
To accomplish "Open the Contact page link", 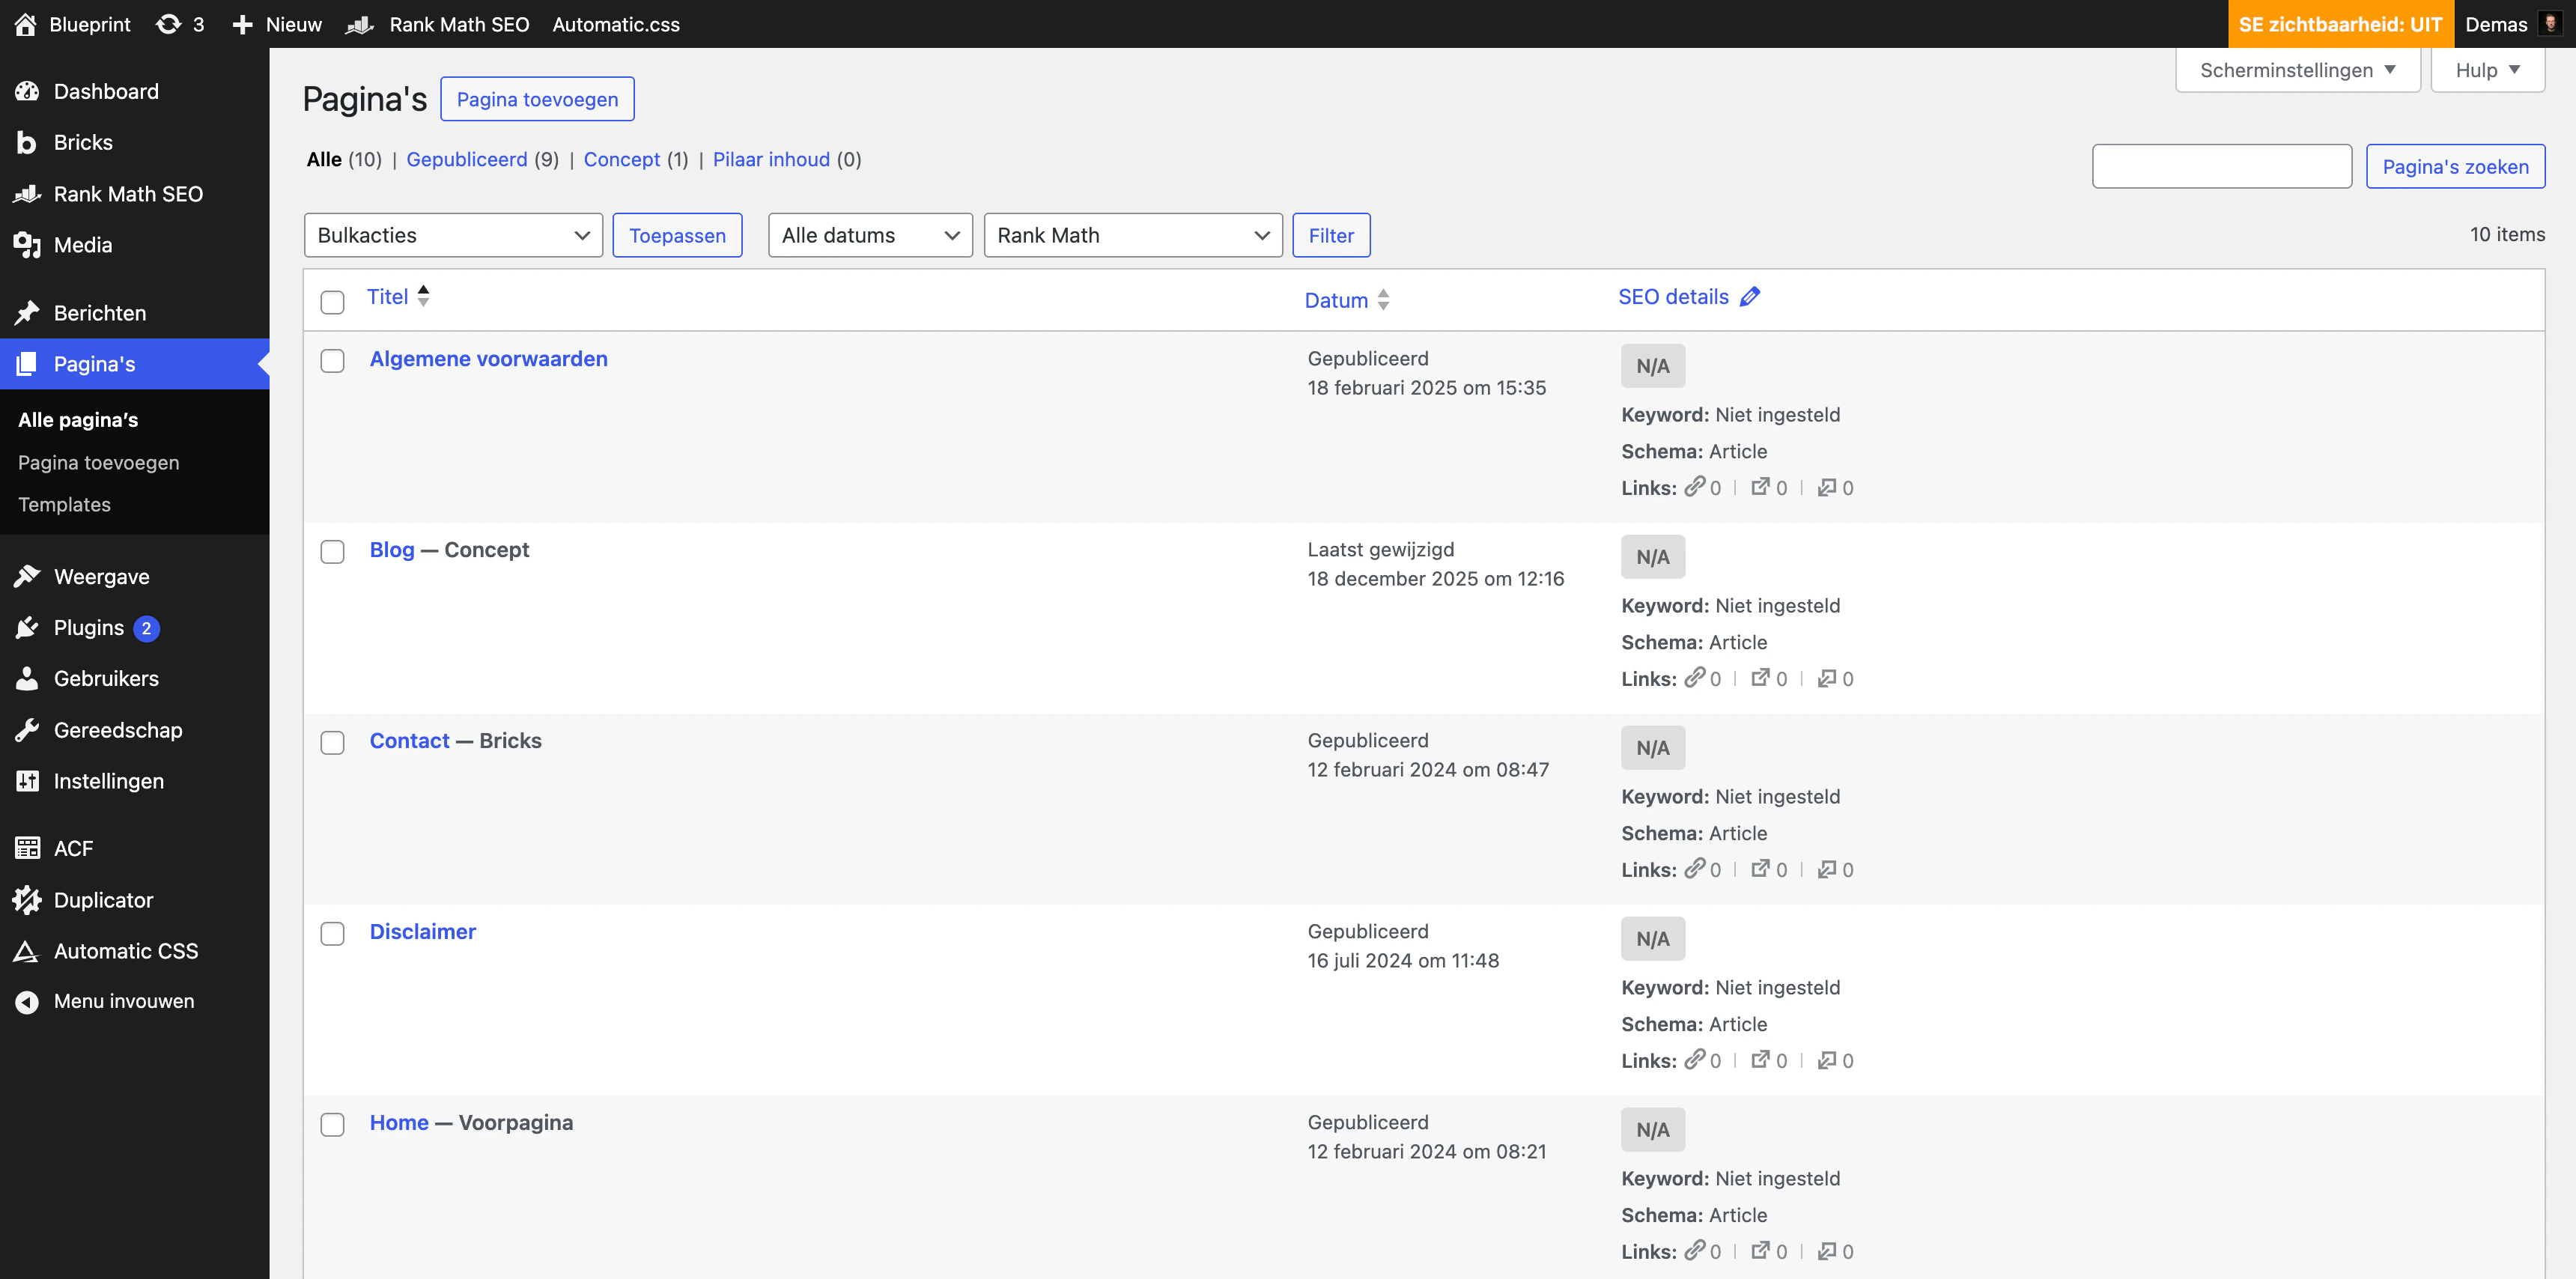I will pos(409,741).
